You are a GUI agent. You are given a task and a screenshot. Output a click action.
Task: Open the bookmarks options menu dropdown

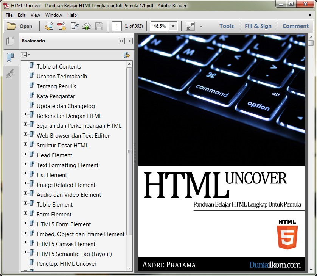[x=25, y=55]
